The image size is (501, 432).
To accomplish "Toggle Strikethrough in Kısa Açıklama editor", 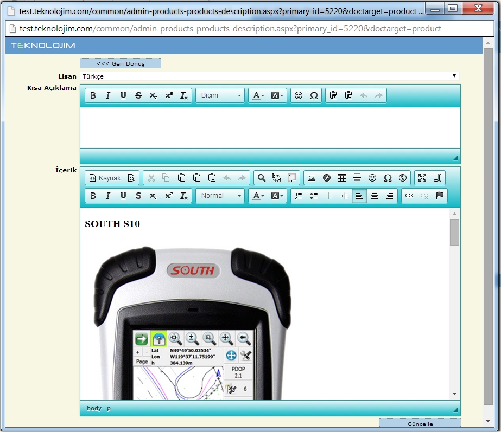I will pyautogui.click(x=138, y=96).
